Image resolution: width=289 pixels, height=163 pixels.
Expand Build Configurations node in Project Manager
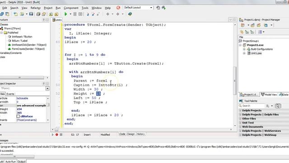coord(244,49)
